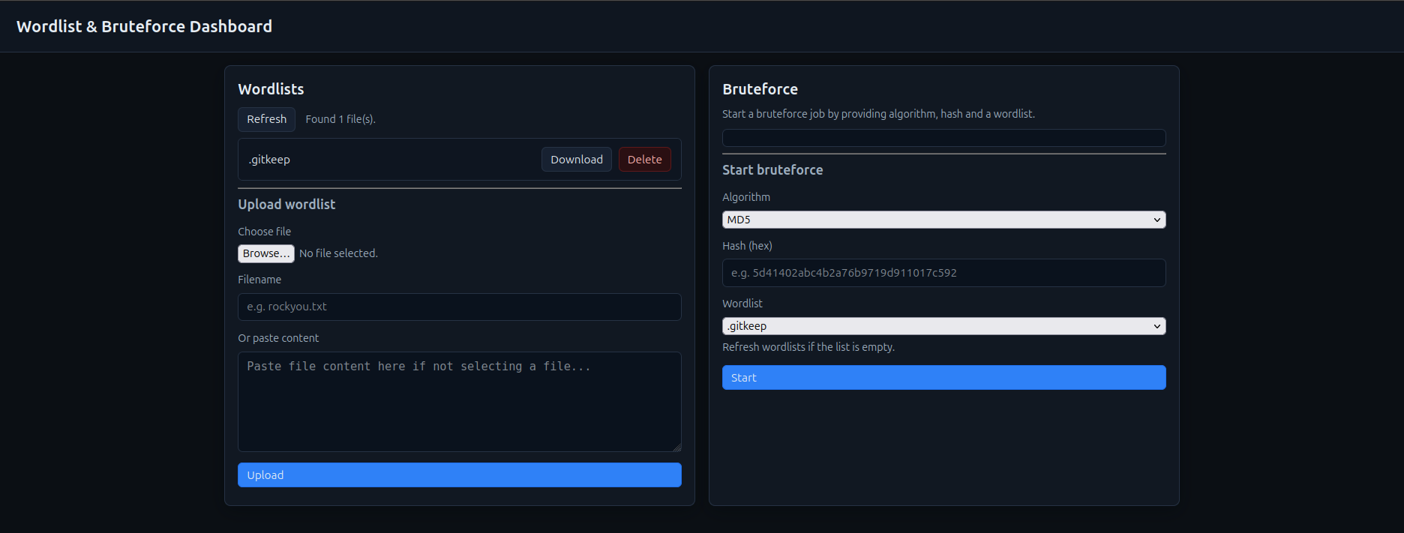Start the bruteforce job
This screenshot has height=533, width=1404.
pos(943,378)
